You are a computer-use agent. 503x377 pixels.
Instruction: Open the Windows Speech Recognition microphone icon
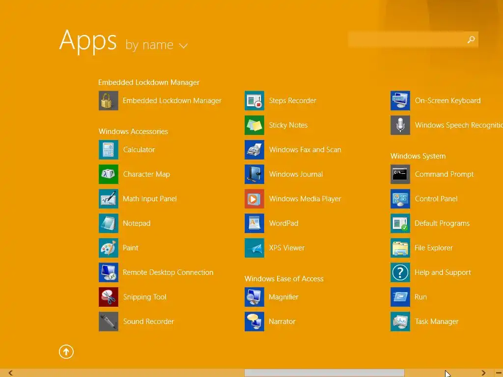tap(400, 125)
